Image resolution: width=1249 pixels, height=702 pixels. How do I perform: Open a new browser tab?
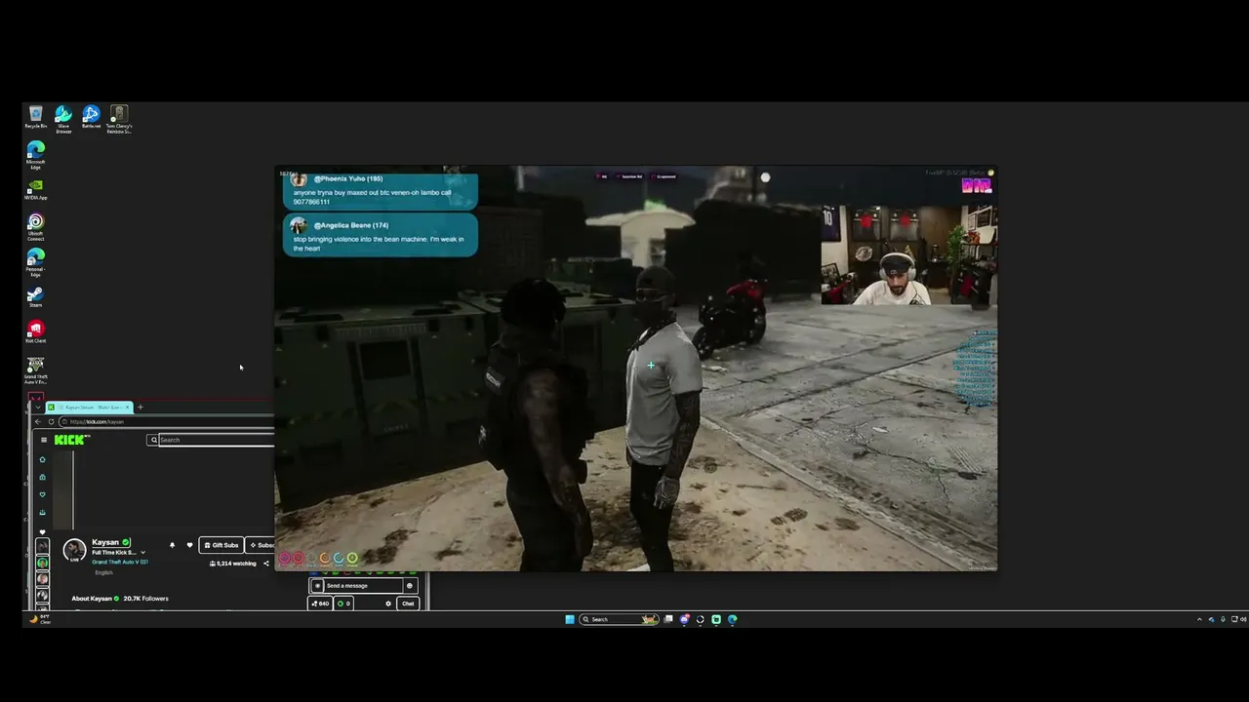coord(140,408)
